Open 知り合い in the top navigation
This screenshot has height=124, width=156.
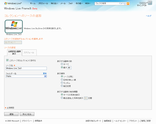(54, 4)
